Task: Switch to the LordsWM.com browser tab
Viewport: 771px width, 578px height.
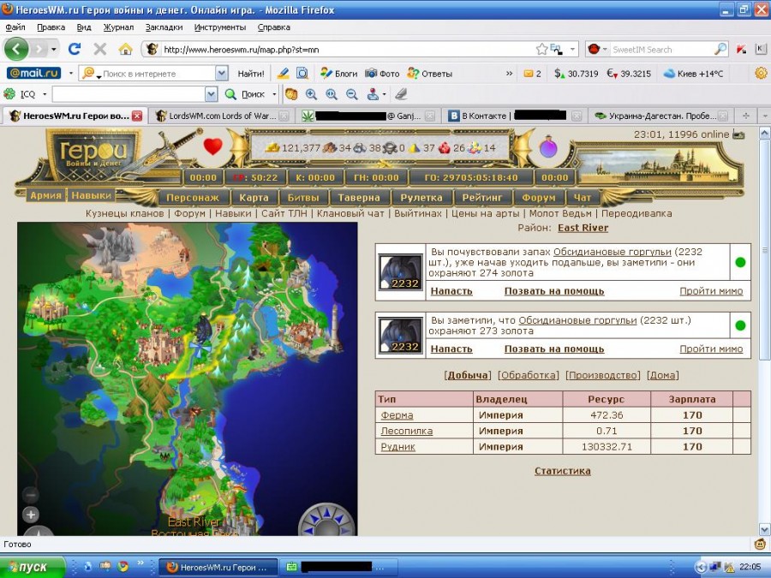Action: point(221,116)
